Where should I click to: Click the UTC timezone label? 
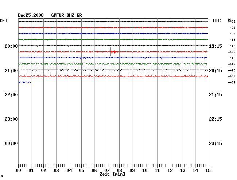click(217, 21)
